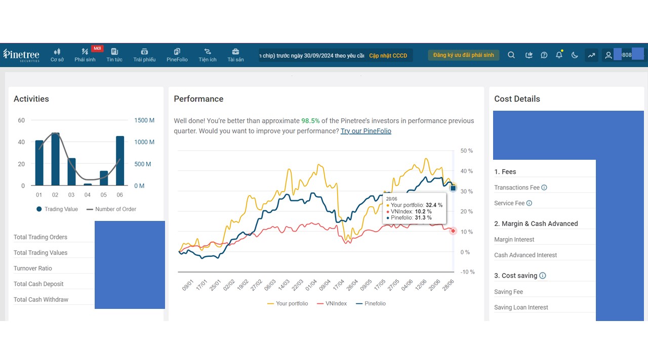648x364 pixels.
Task: Click Đăng ký ưu đãi phái sinh button
Action: [x=464, y=55]
